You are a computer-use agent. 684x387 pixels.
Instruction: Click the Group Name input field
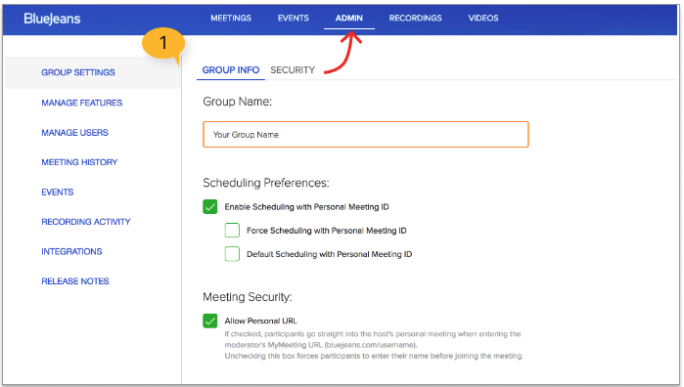(366, 134)
